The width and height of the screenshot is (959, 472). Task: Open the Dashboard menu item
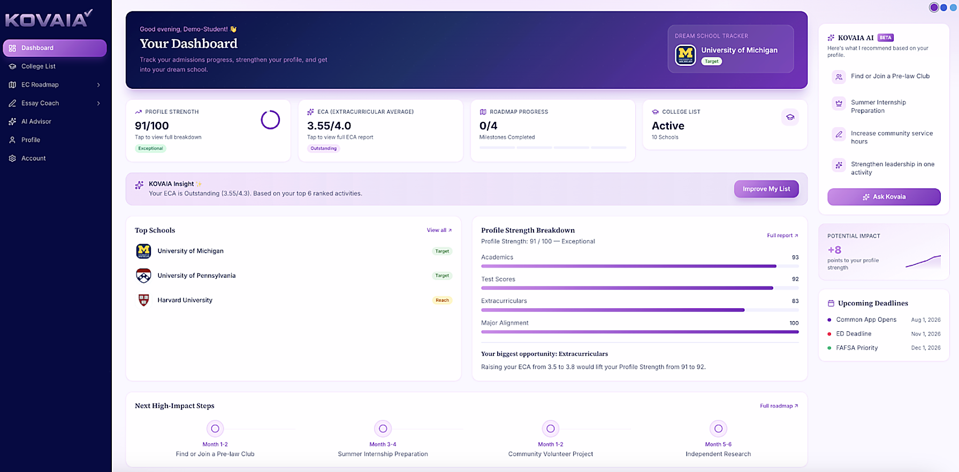pyautogui.click(x=55, y=48)
